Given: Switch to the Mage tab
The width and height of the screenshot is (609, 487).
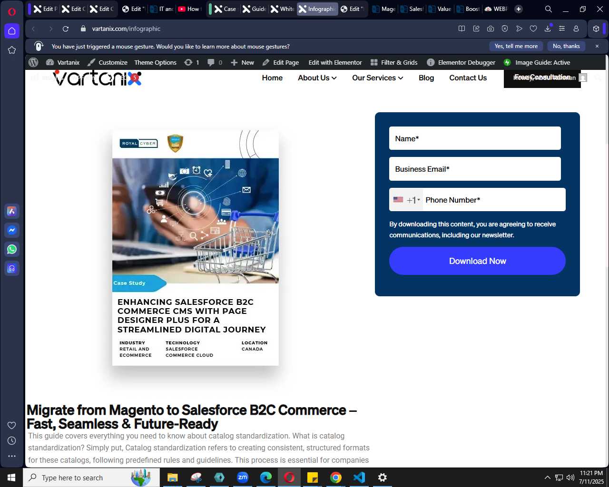Looking at the screenshot, I should click(x=384, y=9).
